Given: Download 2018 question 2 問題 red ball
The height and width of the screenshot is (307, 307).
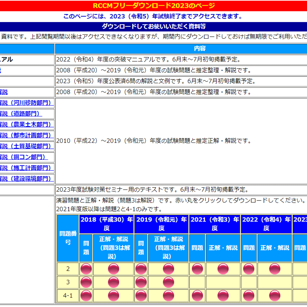Looking at the screenshot, I should (x=86, y=269).
